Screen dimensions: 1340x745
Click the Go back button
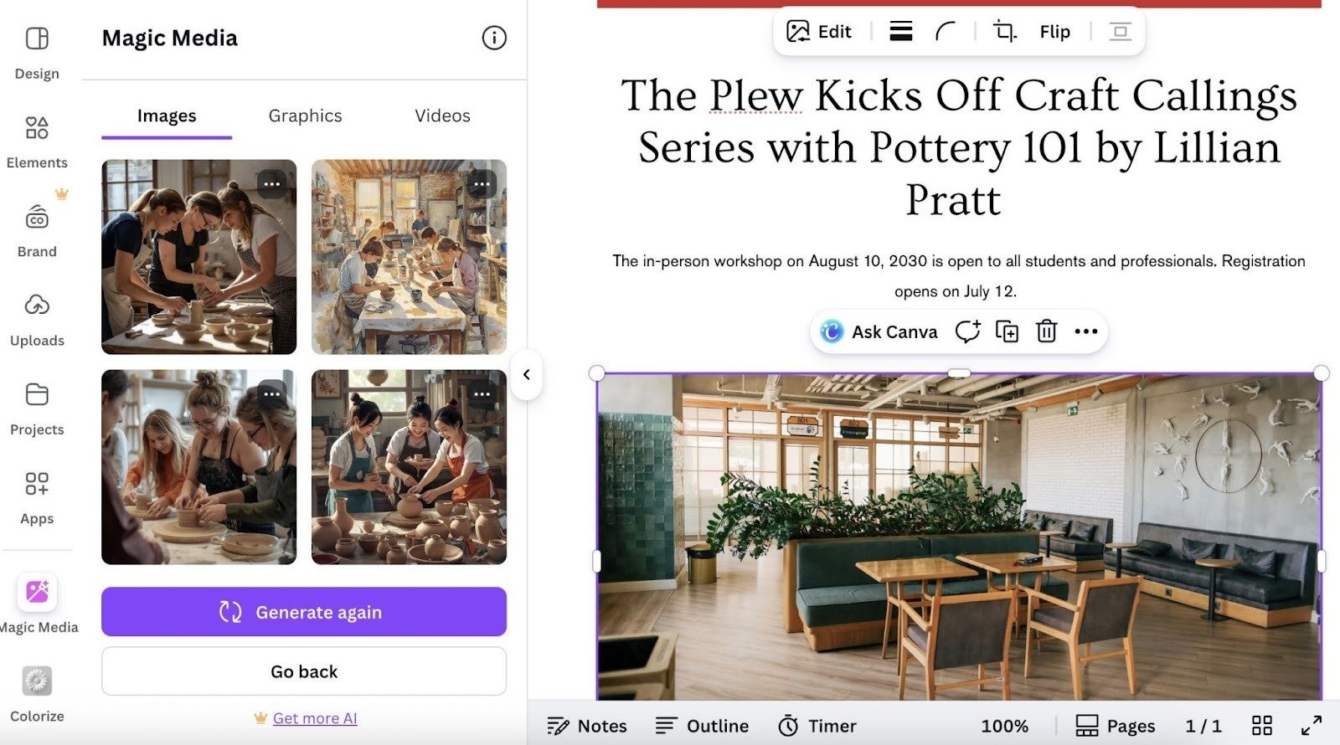[x=303, y=670]
